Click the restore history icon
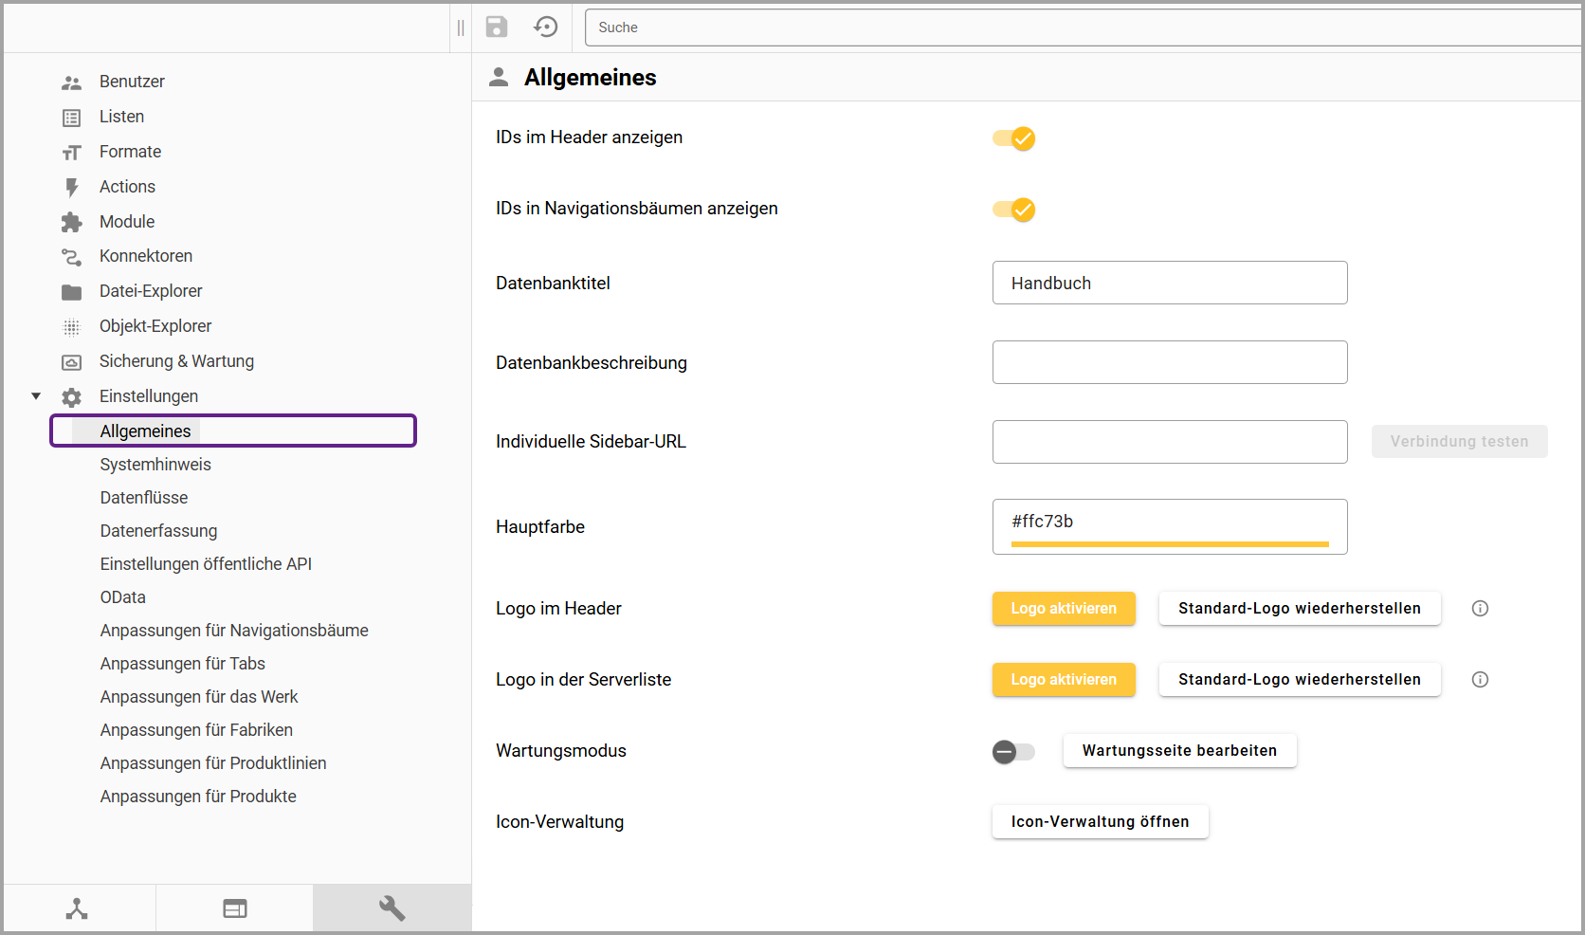1585x935 pixels. [546, 27]
